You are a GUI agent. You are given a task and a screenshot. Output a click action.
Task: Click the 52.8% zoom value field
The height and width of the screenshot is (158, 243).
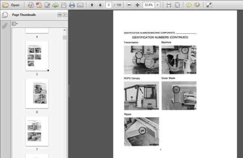tap(149, 5)
